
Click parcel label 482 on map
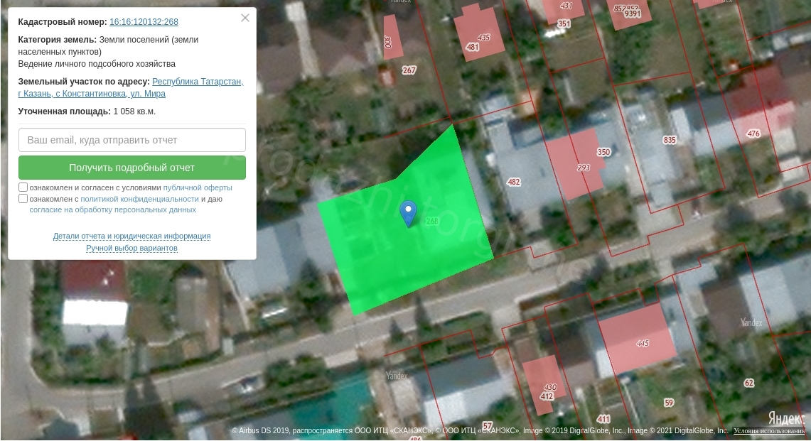click(x=514, y=183)
